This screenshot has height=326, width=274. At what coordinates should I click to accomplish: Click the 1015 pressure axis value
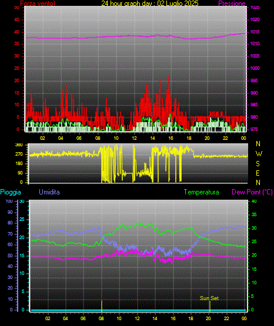coord(255,32)
